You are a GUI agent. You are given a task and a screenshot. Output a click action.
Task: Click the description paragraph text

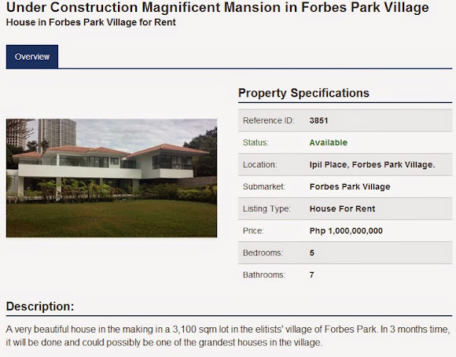click(x=228, y=336)
